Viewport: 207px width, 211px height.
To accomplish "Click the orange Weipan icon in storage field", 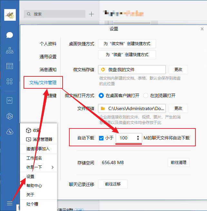I will (103, 70).
